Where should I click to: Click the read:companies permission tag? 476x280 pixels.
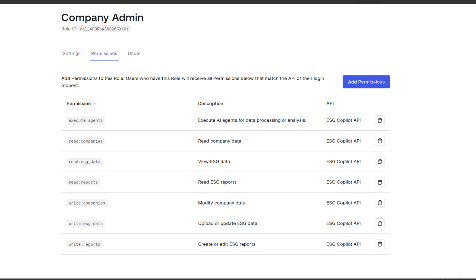click(86, 141)
